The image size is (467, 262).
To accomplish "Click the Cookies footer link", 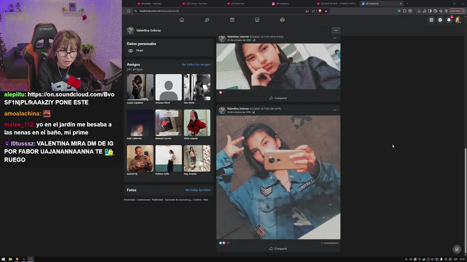I will click(x=197, y=200).
